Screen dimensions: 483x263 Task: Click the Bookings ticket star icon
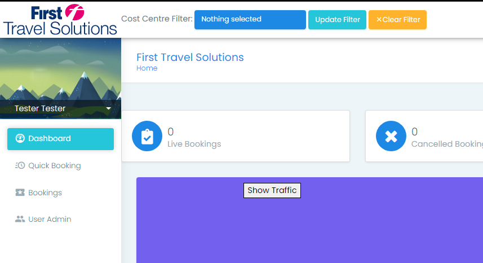coord(20,192)
